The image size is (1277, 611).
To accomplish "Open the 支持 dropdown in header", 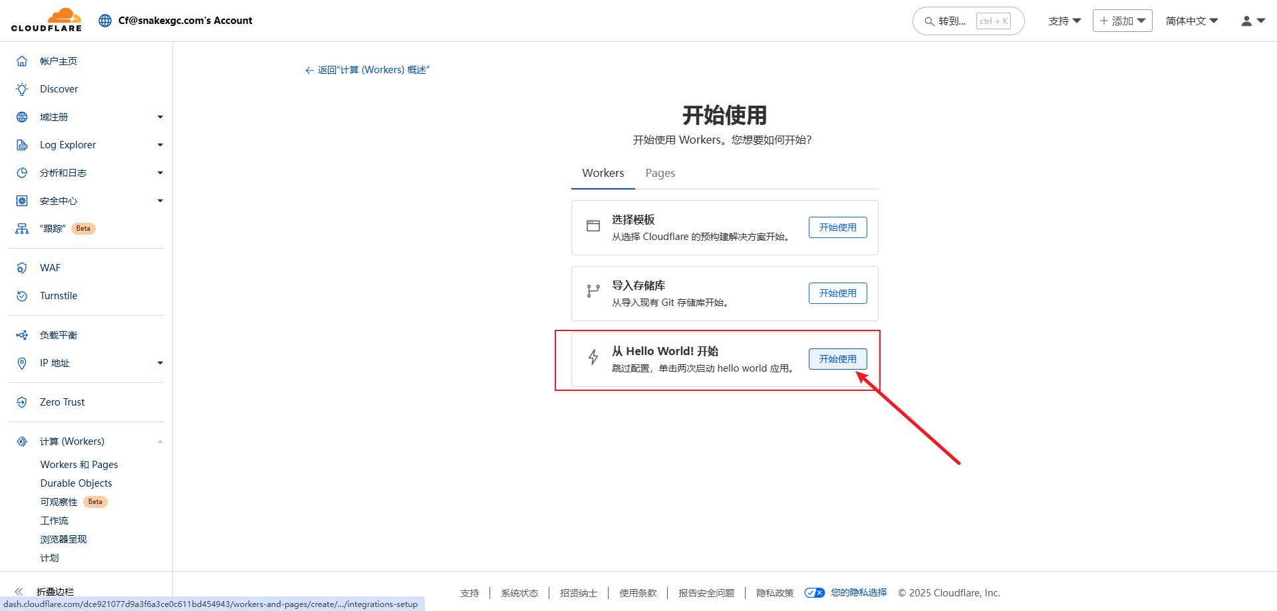I will [x=1065, y=21].
